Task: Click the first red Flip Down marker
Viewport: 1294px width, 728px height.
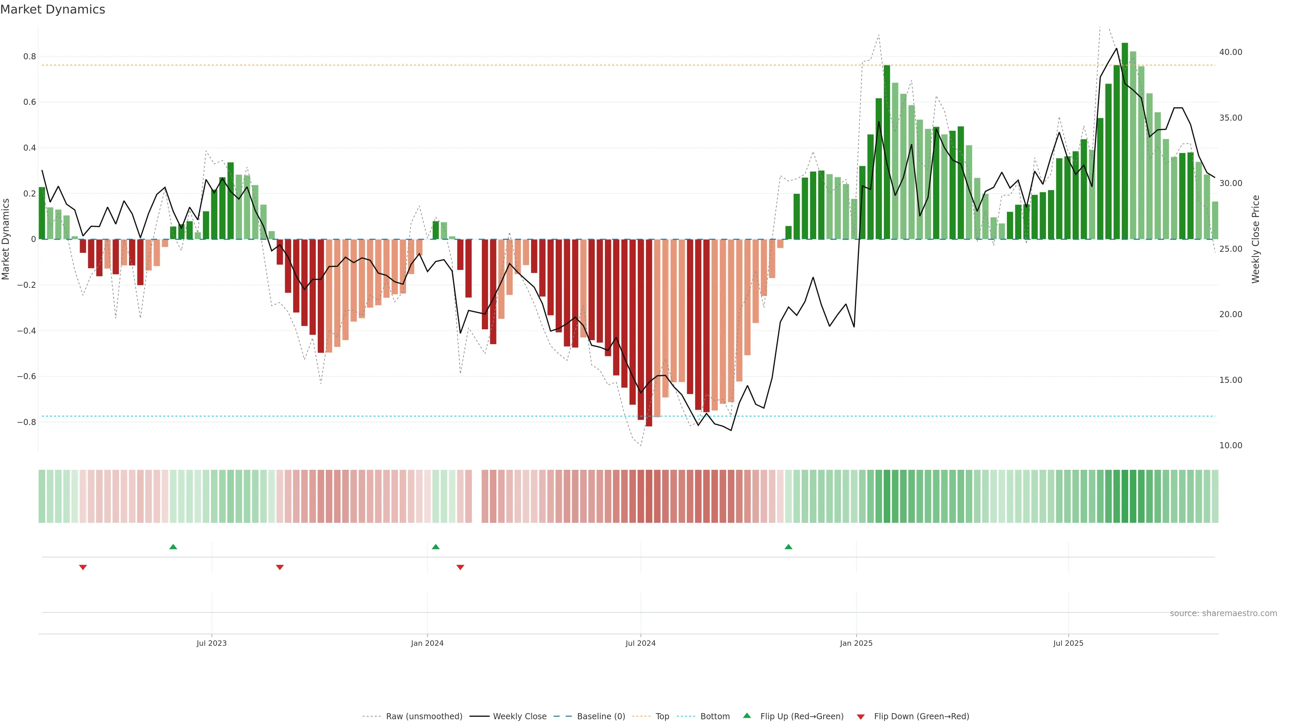Action: click(x=83, y=567)
